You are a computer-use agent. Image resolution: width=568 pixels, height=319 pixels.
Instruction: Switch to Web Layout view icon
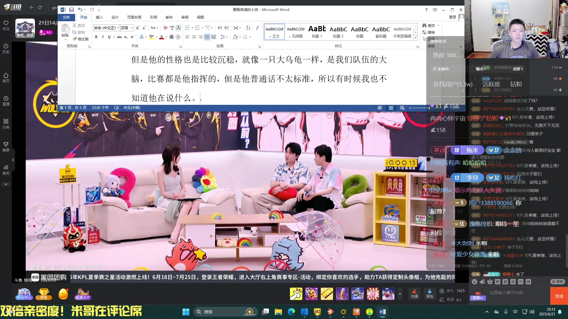(x=402, y=108)
